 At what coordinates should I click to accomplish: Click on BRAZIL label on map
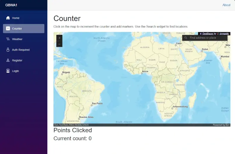tap(87, 91)
